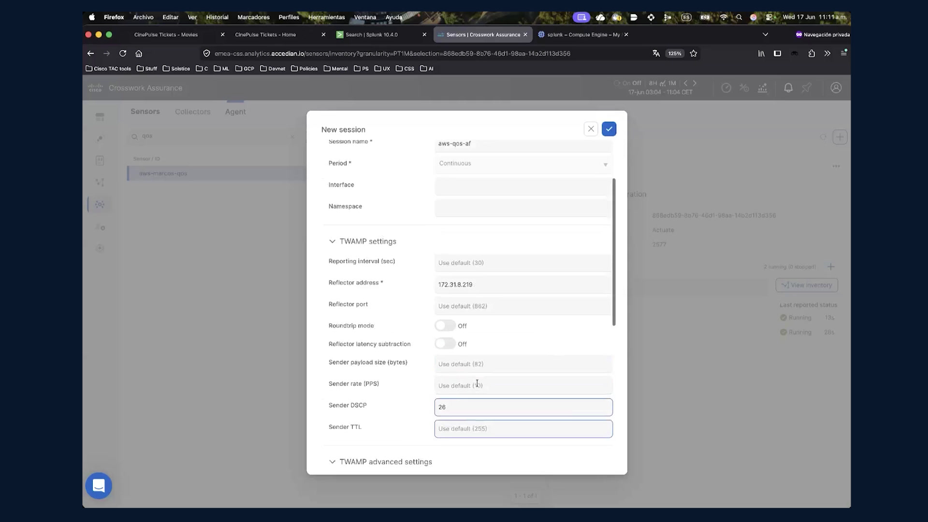The width and height of the screenshot is (928, 522).
Task: Click add sensor plus button
Action: click(840, 137)
